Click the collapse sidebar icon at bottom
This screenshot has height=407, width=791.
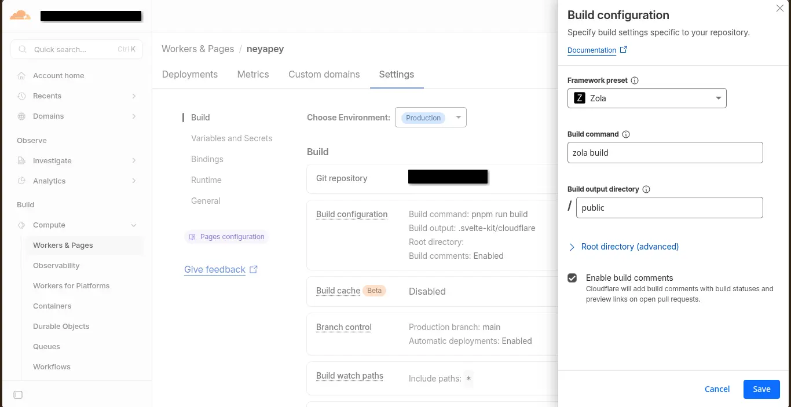pos(18,395)
